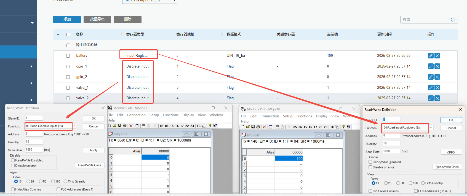
Task: Click Apply in the right Read/Write Definition dialog
Action: click(451, 152)
